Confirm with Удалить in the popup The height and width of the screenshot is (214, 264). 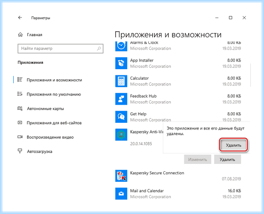point(234,145)
